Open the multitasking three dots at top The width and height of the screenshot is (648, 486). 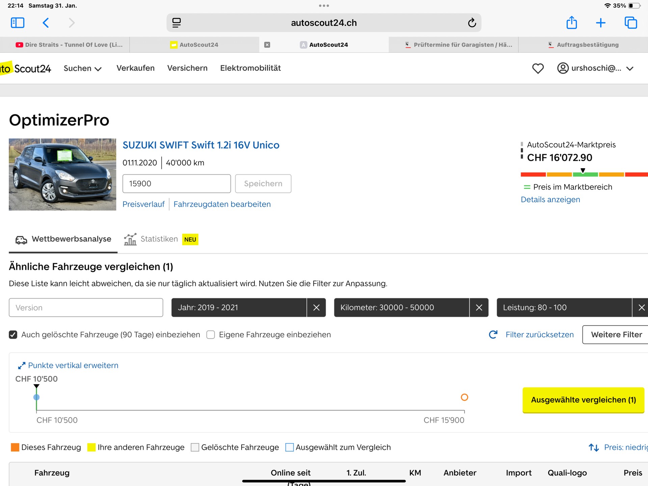click(324, 6)
